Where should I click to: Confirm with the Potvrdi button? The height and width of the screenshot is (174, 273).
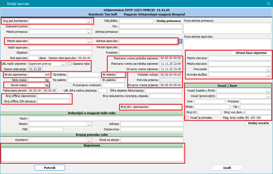point(49,168)
